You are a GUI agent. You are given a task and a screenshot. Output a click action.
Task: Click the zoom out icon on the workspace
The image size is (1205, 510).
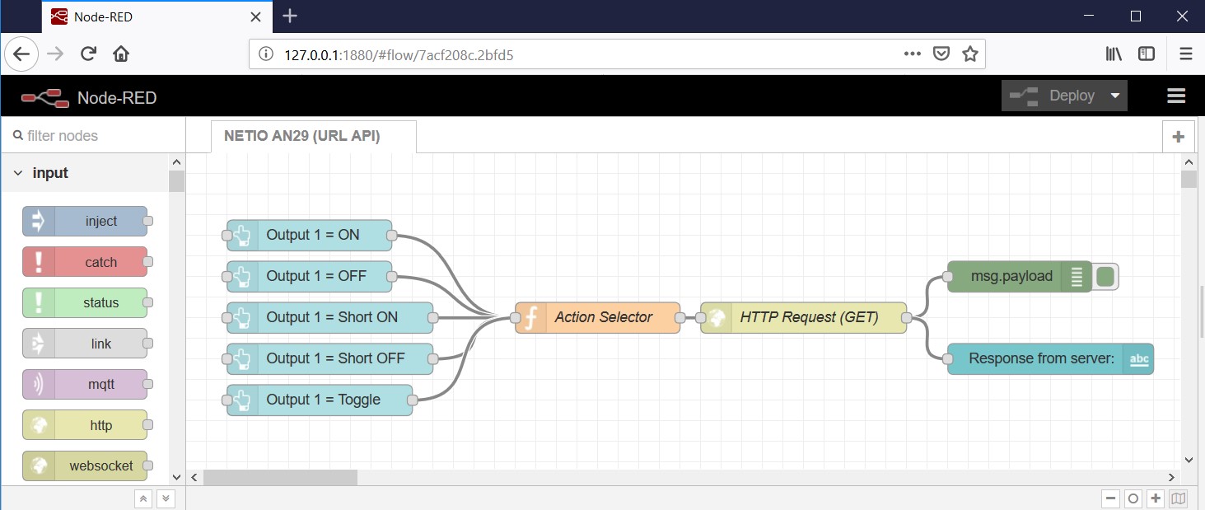coord(1111,498)
